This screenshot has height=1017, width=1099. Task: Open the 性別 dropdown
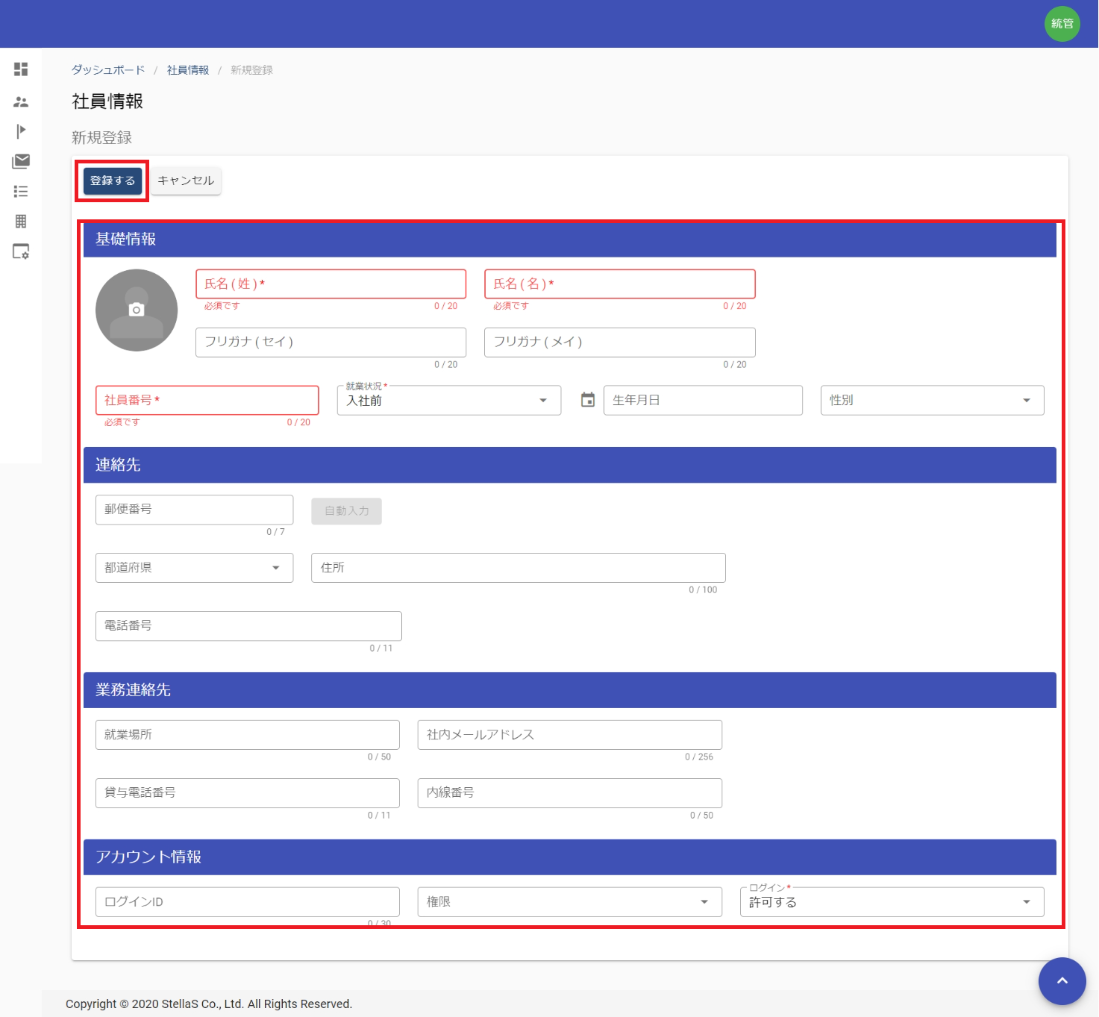point(931,401)
